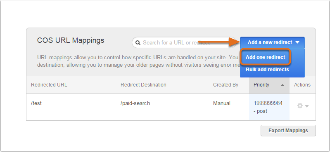Choose Add one redirect menu option
Viewport: 330px width, 152px height.
[x=266, y=57]
